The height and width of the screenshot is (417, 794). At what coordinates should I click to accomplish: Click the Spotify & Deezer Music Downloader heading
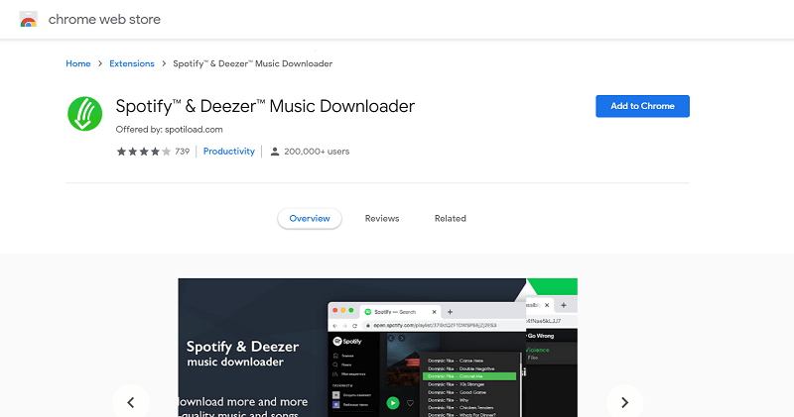[x=265, y=106]
